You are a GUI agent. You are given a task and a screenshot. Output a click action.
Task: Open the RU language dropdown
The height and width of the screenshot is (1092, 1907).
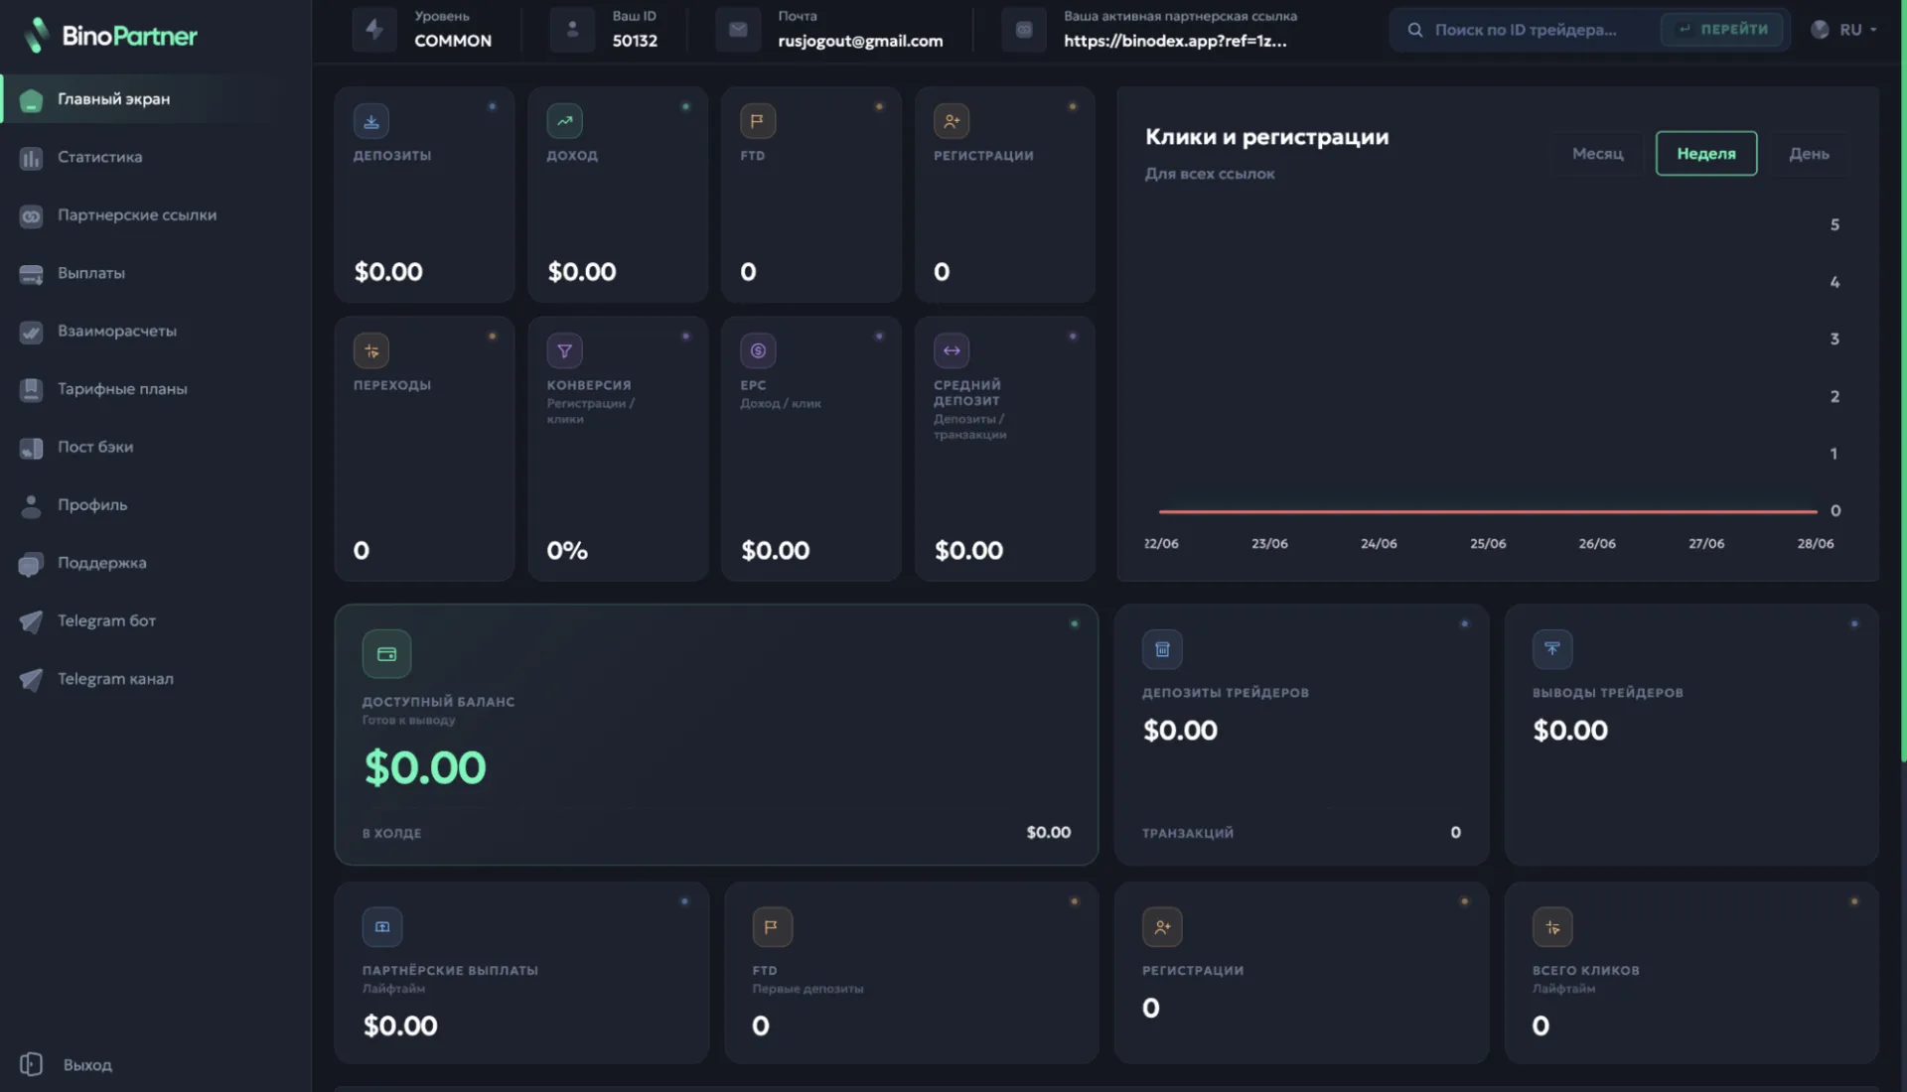[x=1843, y=30]
